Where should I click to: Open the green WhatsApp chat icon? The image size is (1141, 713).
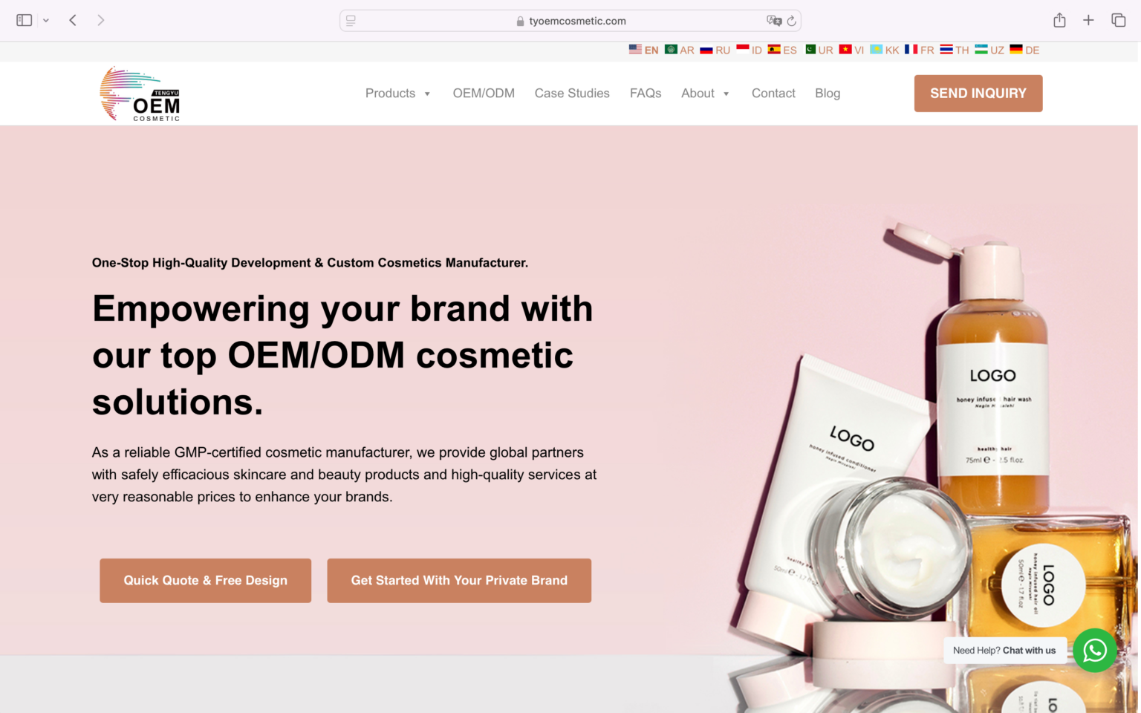[x=1095, y=651]
